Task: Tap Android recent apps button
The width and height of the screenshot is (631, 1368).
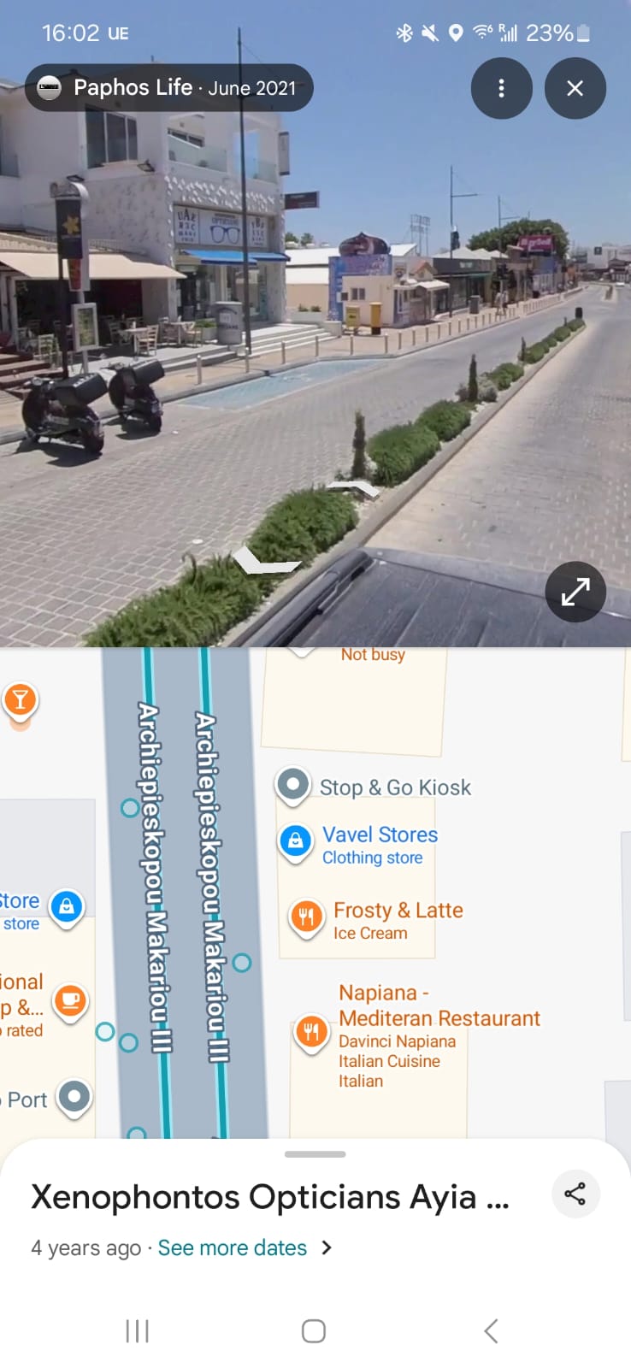Action: coord(137,1330)
